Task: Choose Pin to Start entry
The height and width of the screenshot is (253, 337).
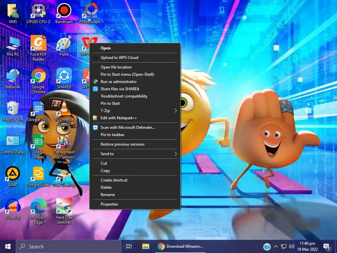Action: pos(135,103)
